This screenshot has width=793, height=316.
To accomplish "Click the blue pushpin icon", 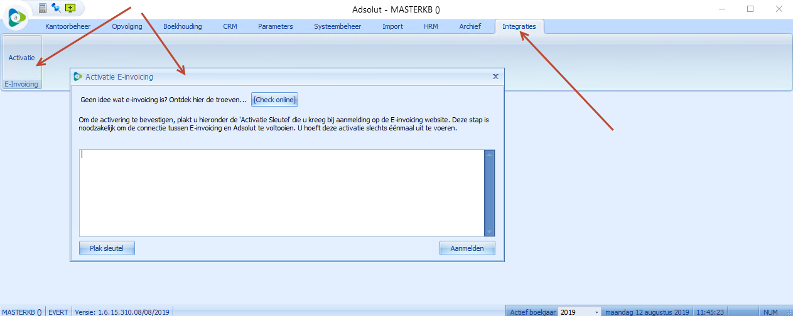I will (57, 8).
